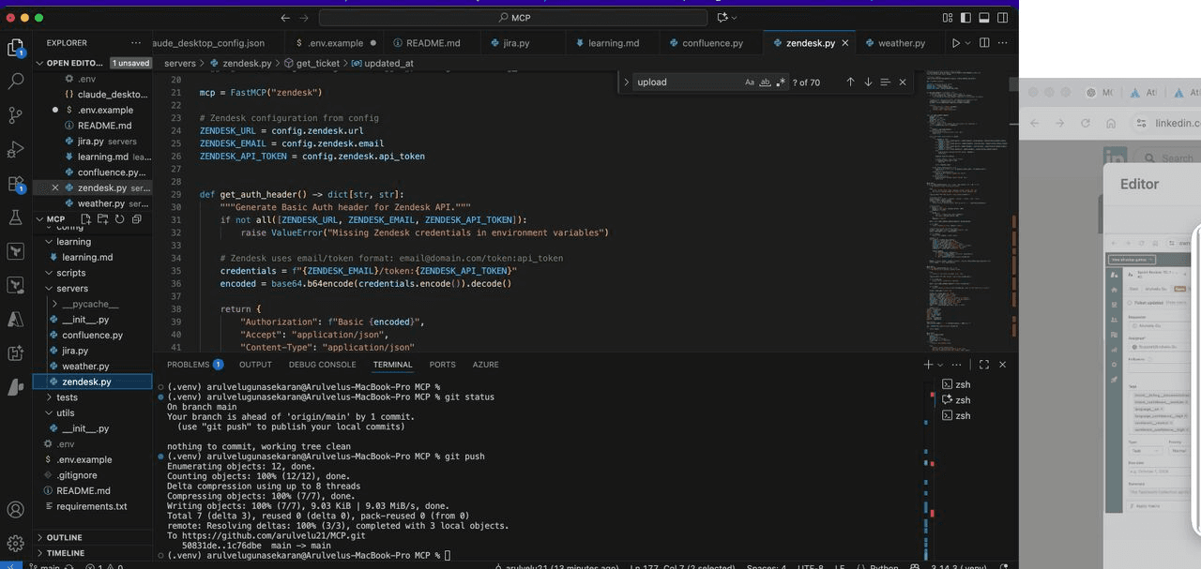Viewport: 1201px width, 569px height.
Task: Create a new terminal with plus icon
Action: click(x=929, y=365)
